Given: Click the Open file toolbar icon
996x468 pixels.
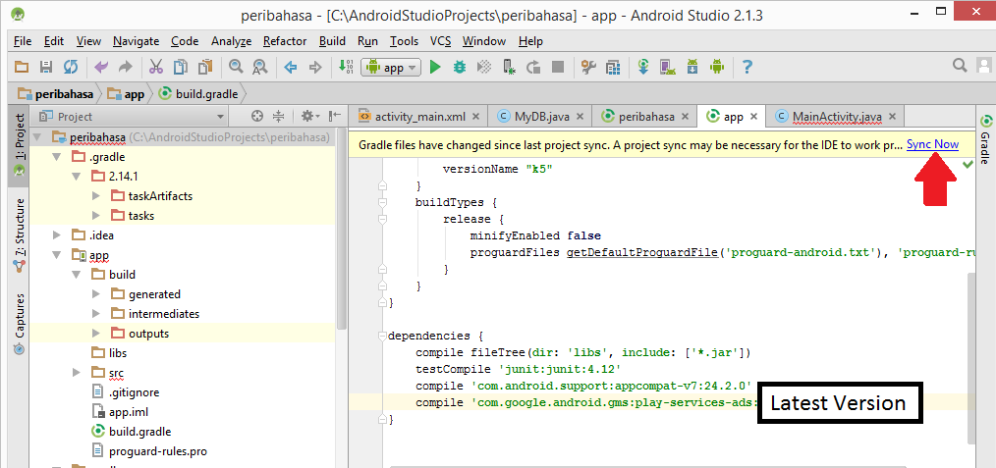Looking at the screenshot, I should (23, 67).
